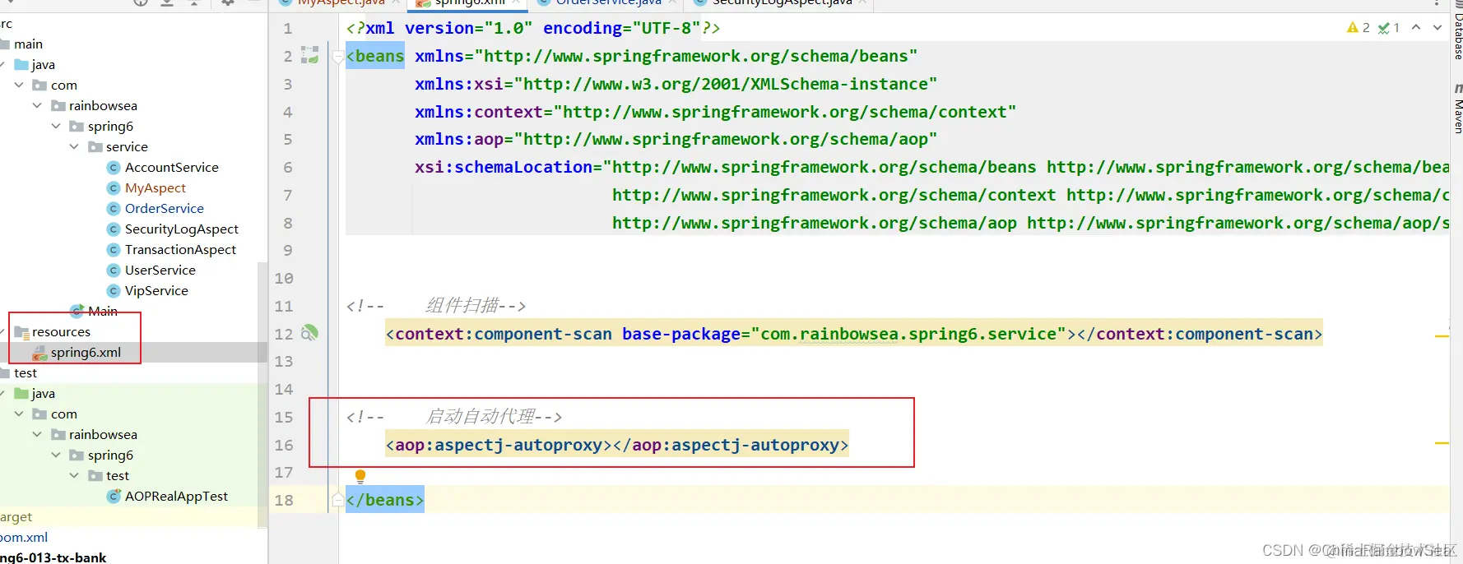Click line number 9 in the gutter
Screen dimensions: 1463x564
pyautogui.click(x=288, y=250)
